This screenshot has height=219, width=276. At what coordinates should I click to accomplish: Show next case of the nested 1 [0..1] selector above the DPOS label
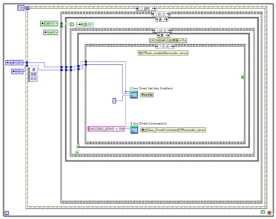pos(170,30)
